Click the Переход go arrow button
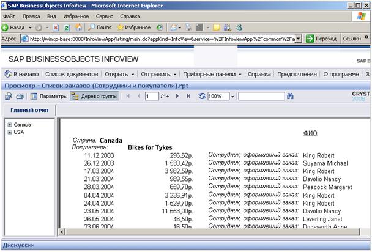Screen dimensions: 372x252 coord(321,39)
